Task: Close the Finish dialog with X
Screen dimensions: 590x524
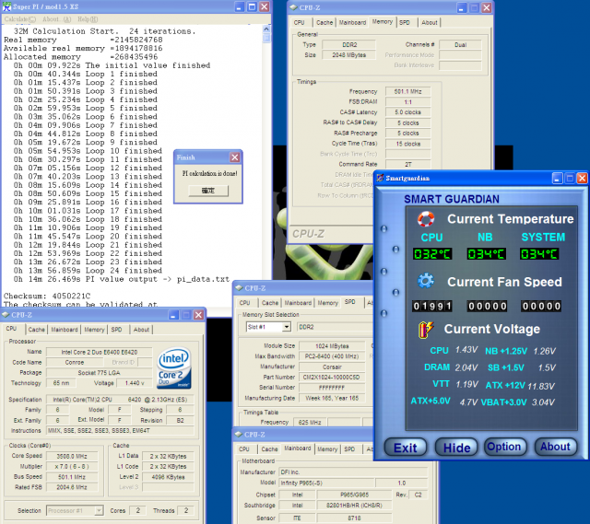Action: click(x=235, y=157)
